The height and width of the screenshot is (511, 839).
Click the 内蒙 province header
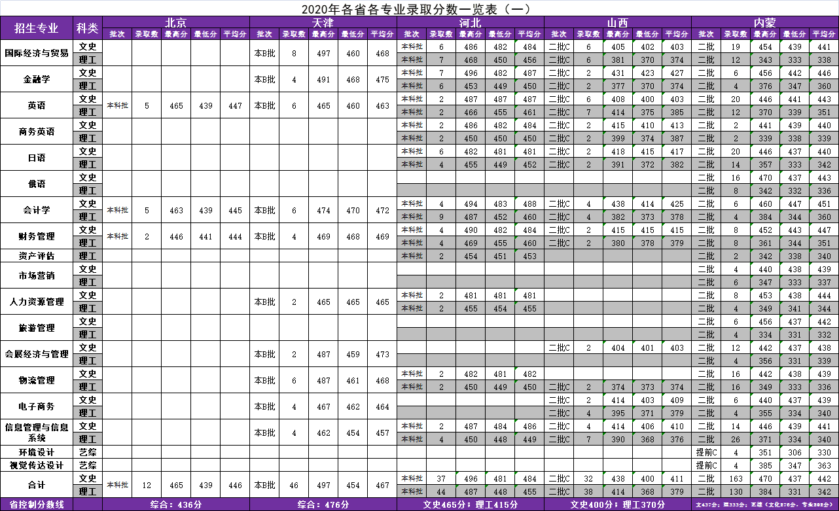point(765,22)
